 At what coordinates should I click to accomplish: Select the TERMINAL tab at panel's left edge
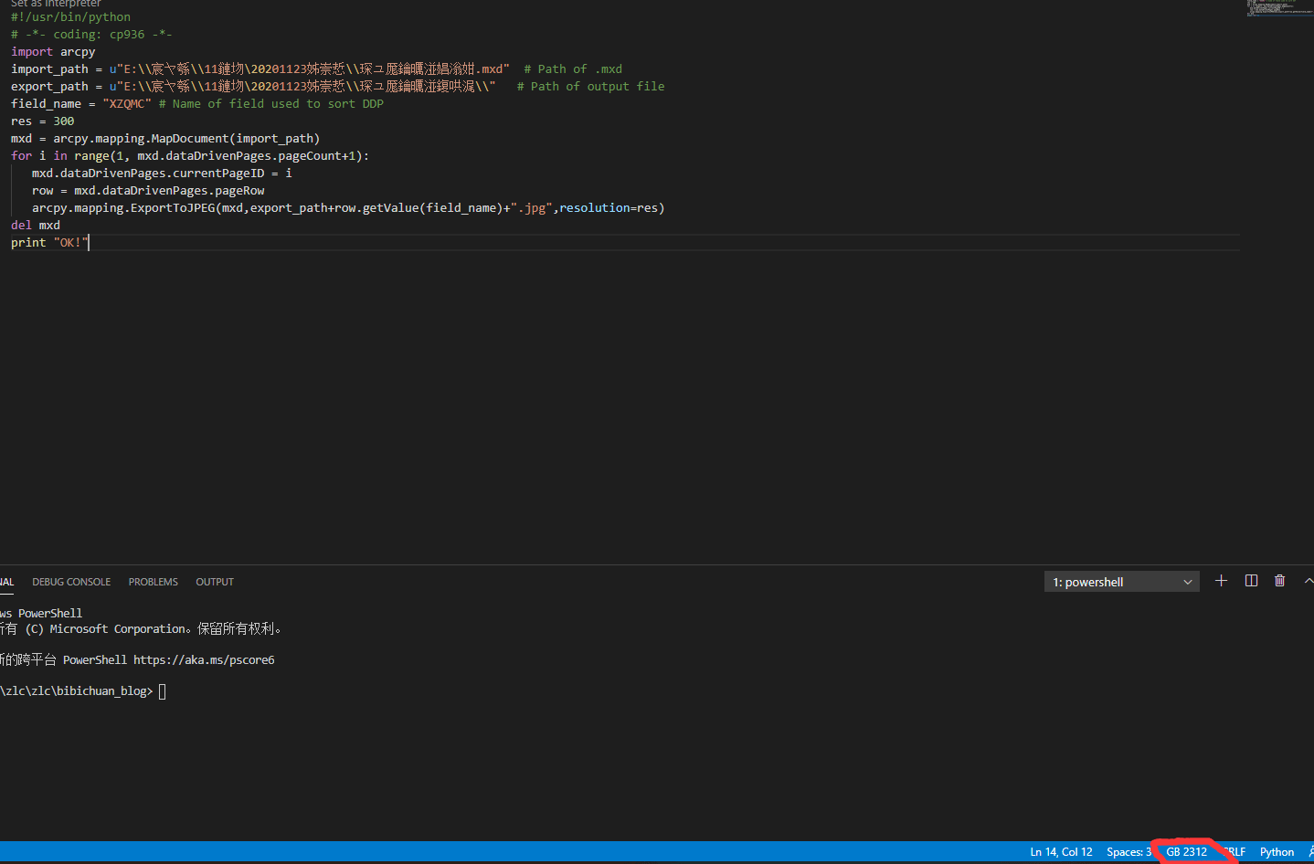click(6, 582)
